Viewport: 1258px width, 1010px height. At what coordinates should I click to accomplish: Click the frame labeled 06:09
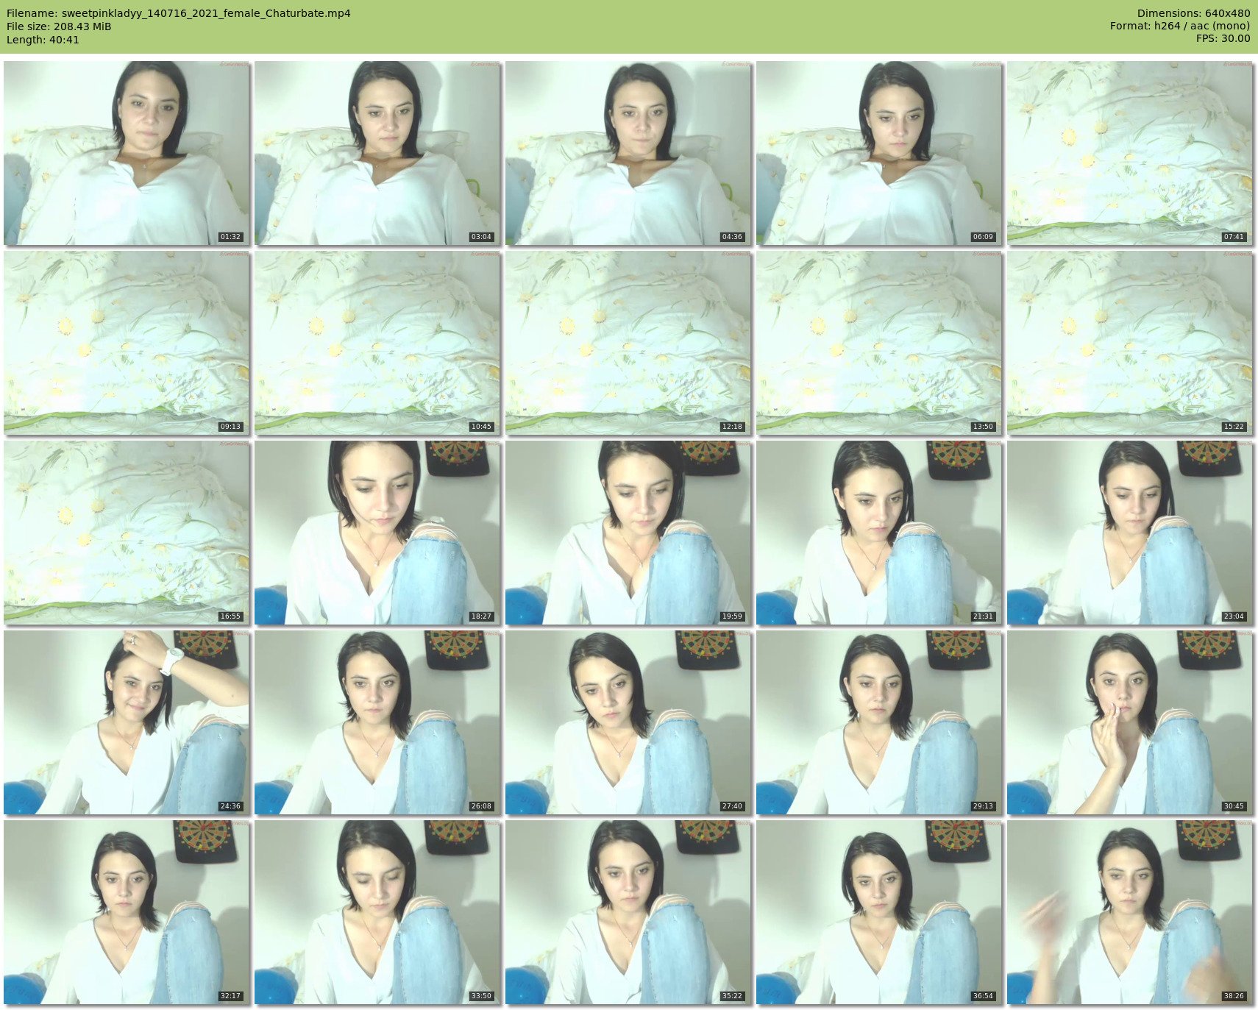879,153
